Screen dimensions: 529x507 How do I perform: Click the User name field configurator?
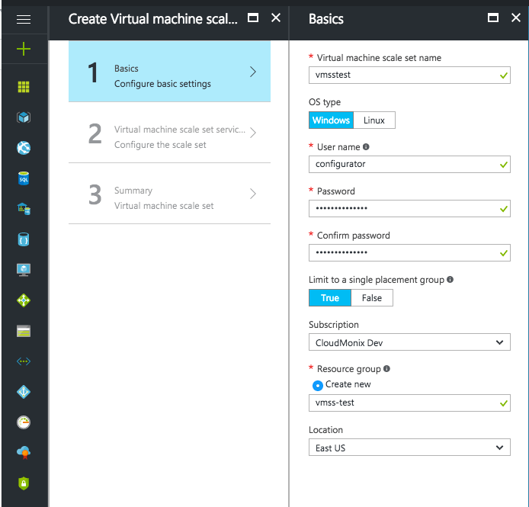point(409,165)
